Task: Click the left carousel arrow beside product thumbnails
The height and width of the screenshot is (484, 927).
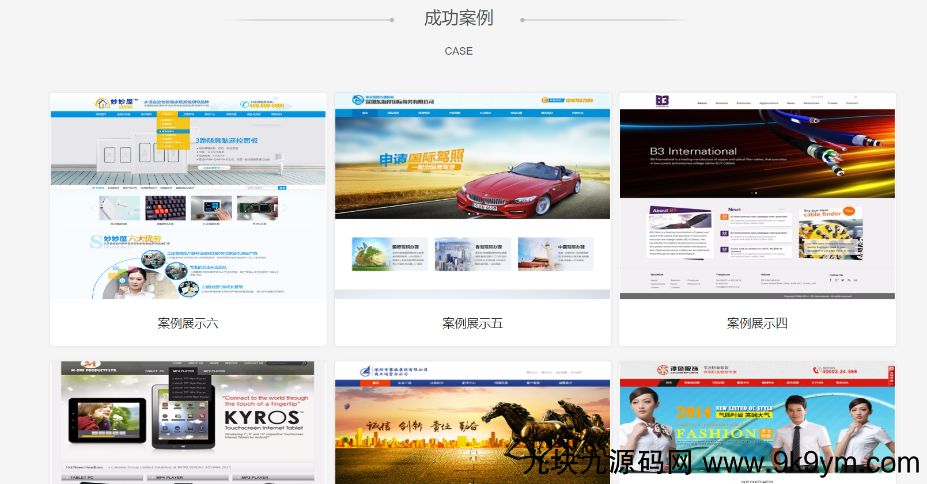Action: 92,208
